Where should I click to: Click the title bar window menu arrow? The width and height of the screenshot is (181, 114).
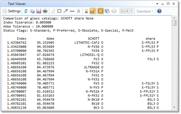(x=157, y=4)
